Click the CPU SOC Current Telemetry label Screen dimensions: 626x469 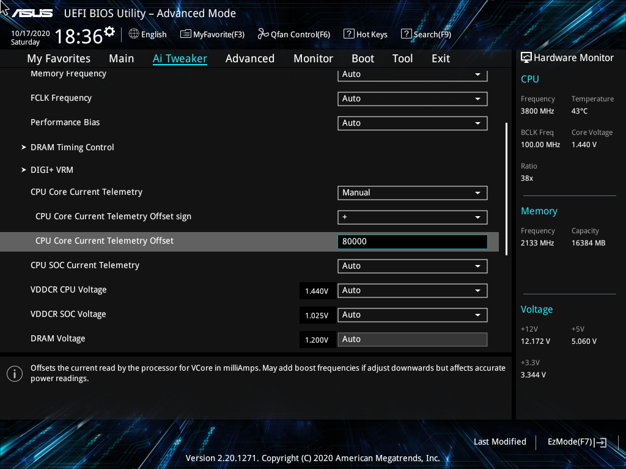(84, 265)
